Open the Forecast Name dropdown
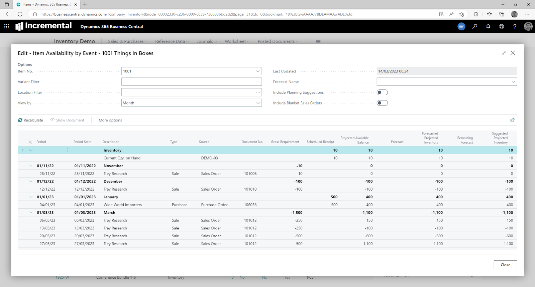Image resolution: width=535 pixels, height=287 pixels. (513, 82)
